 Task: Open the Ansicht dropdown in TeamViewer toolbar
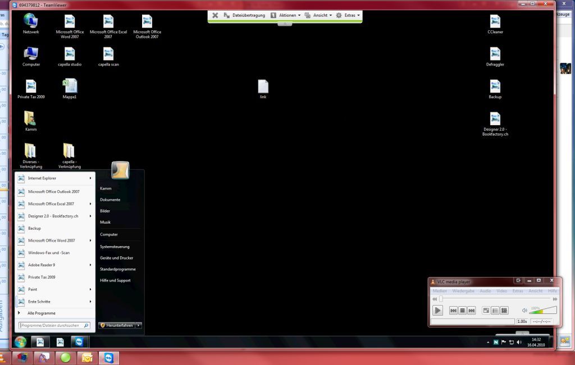[318, 15]
